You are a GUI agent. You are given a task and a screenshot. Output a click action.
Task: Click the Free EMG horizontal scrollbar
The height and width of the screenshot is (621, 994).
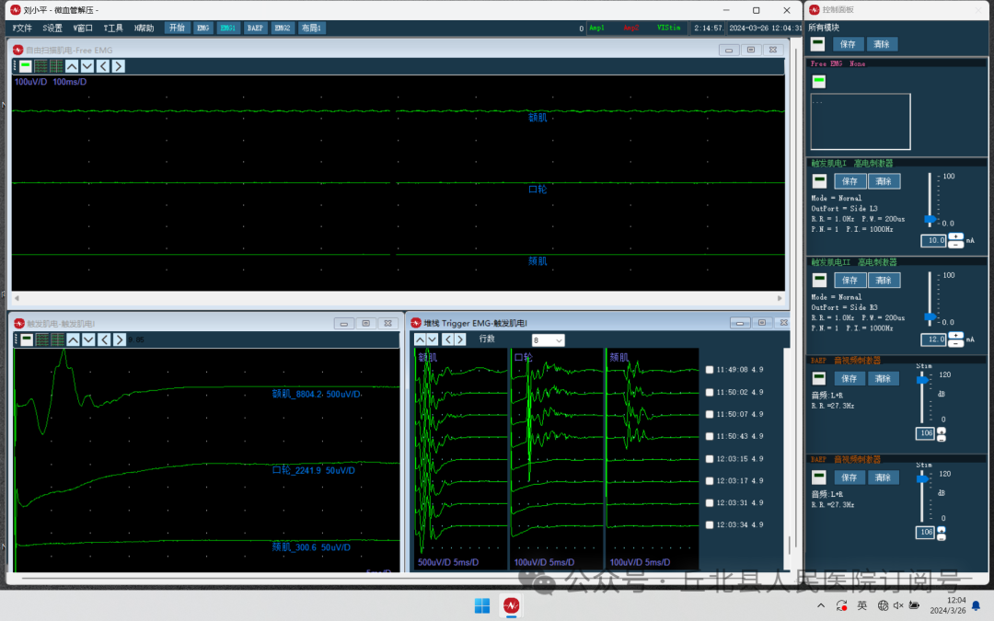tap(399, 298)
